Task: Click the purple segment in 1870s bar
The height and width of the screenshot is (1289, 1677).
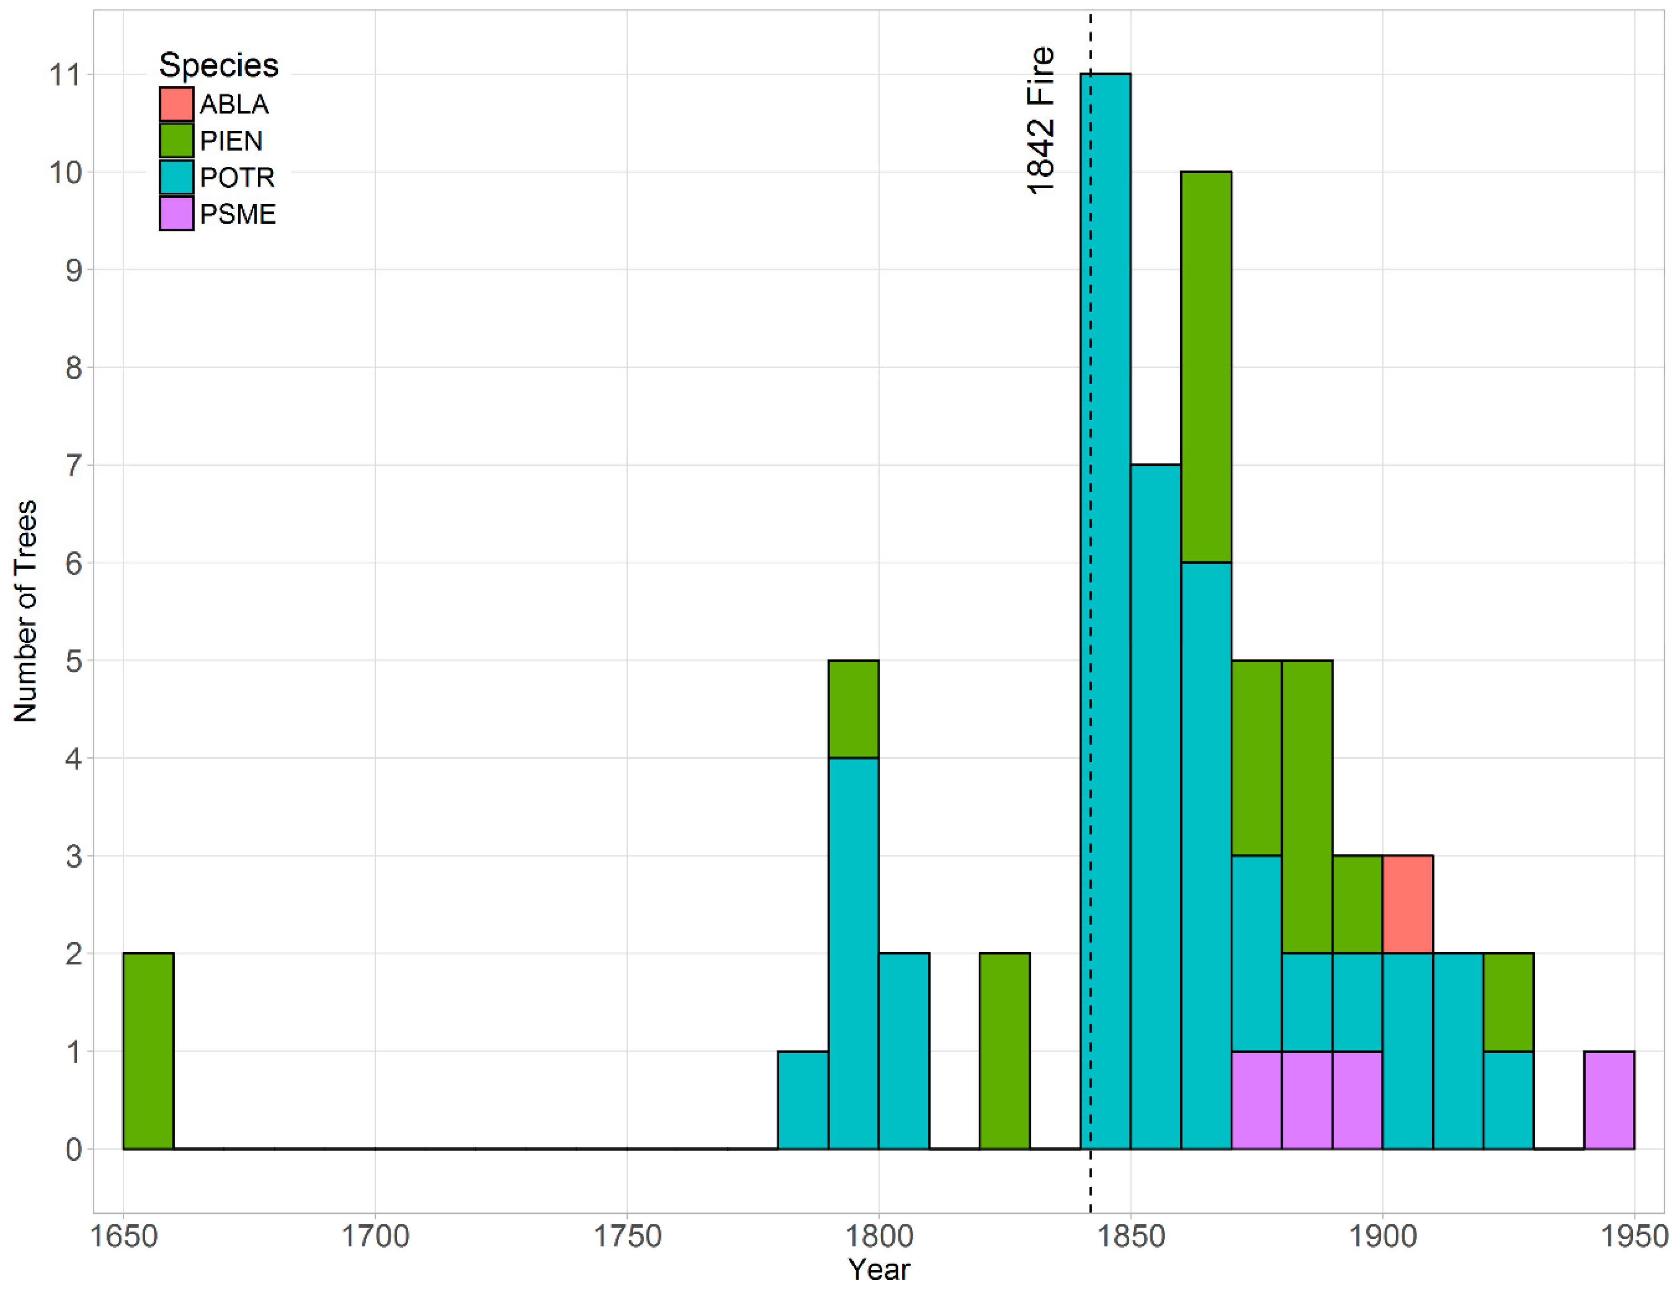Action: [1256, 1099]
